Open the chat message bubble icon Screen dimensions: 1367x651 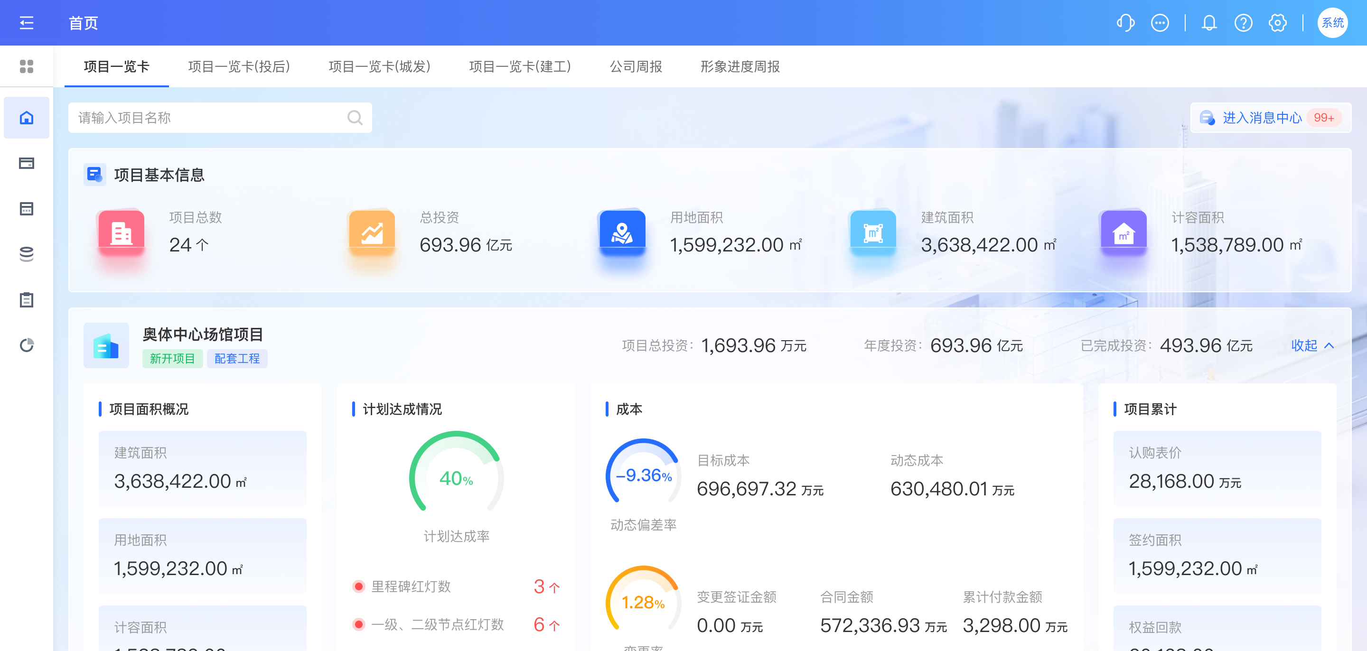1160,23
